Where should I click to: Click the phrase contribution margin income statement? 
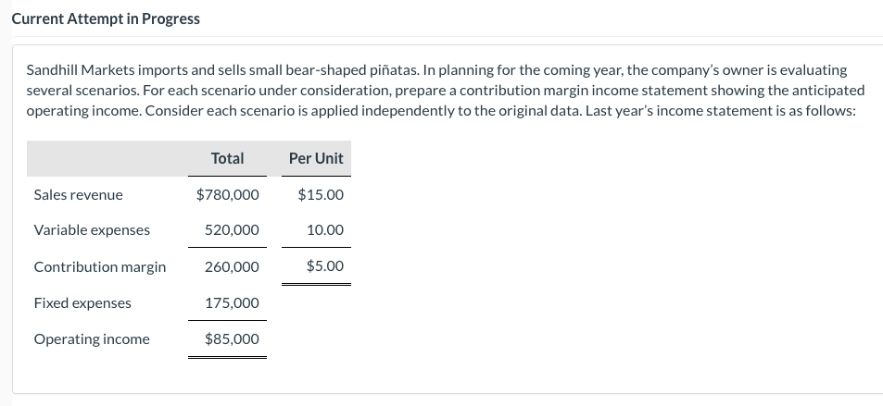coord(584,91)
